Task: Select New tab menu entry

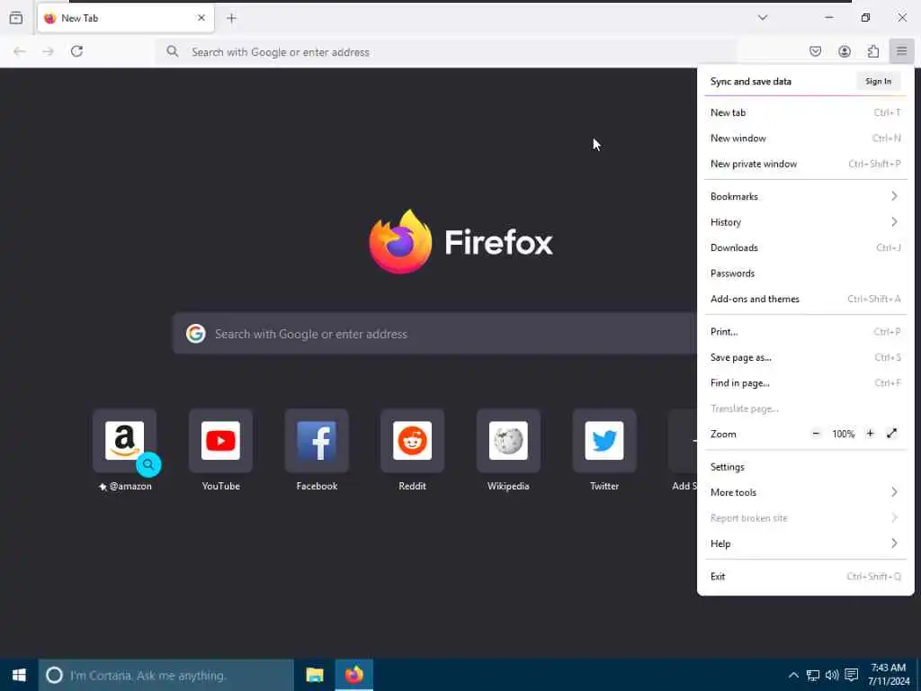Action: click(805, 112)
